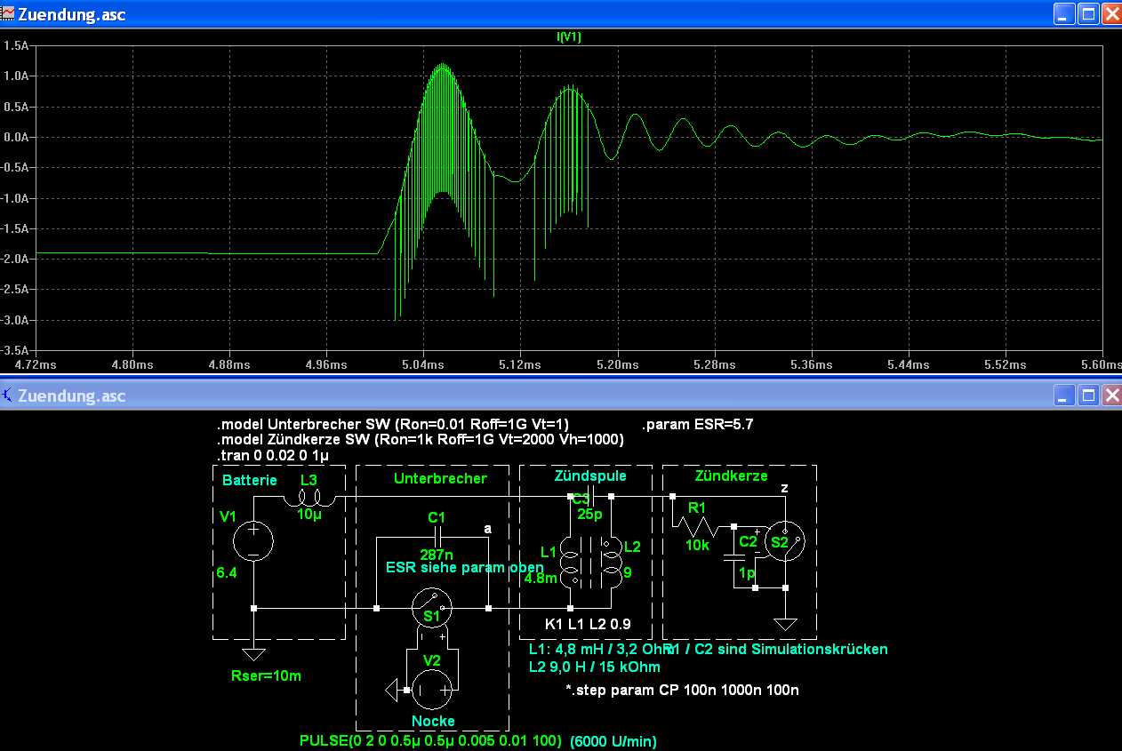Select the .param ESR=5.7 directive
Image resolution: width=1122 pixels, height=751 pixels.
click(x=697, y=424)
